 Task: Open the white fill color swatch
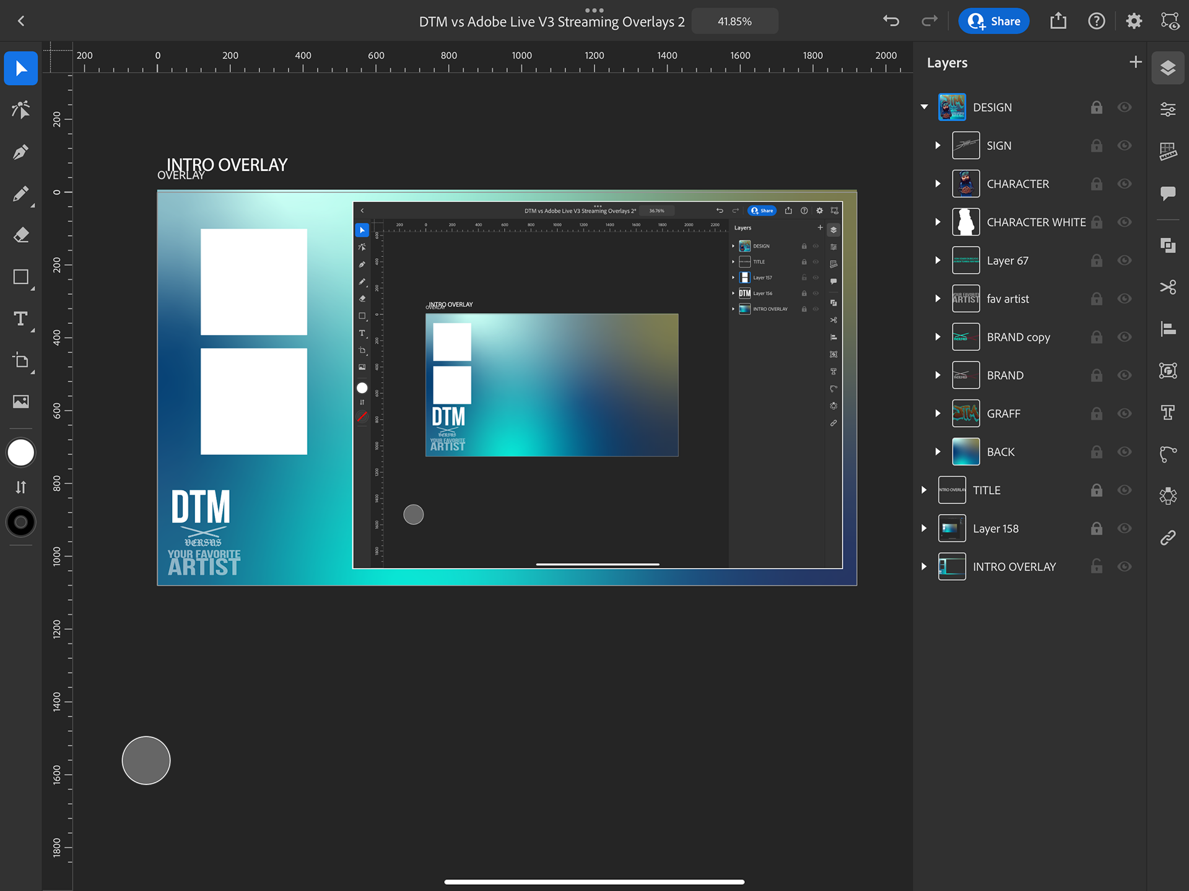(x=21, y=453)
